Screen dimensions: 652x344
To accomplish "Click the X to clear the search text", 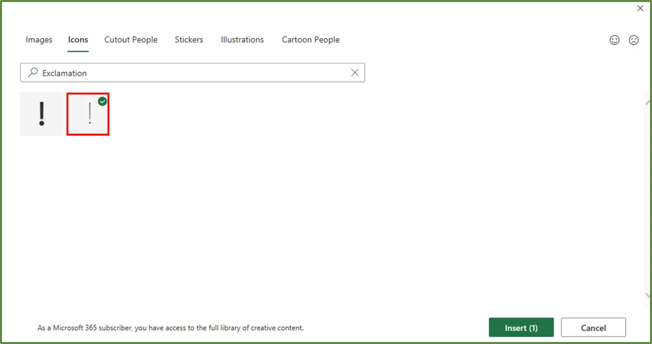I will (355, 72).
